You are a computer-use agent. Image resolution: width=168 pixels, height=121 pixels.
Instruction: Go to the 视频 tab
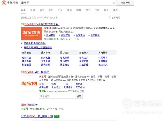(x=69, y=10)
